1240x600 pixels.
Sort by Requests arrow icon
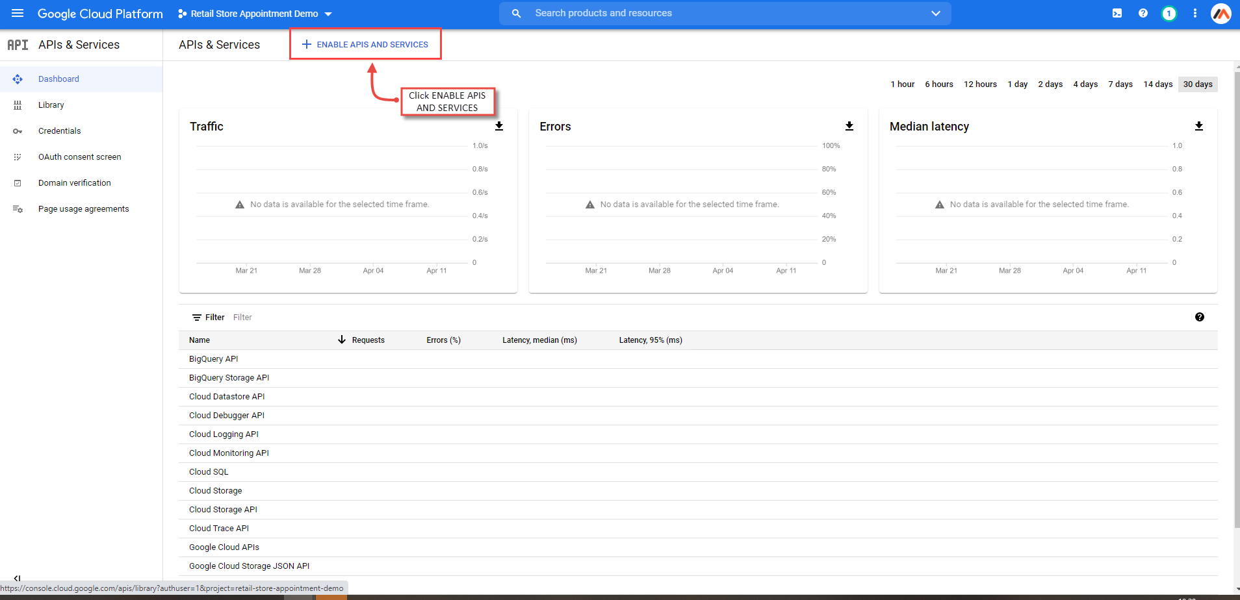341,340
